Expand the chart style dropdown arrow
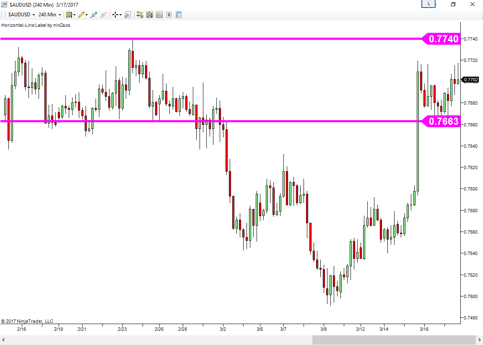Image resolution: width=483 pixels, height=345 pixels. point(75,15)
